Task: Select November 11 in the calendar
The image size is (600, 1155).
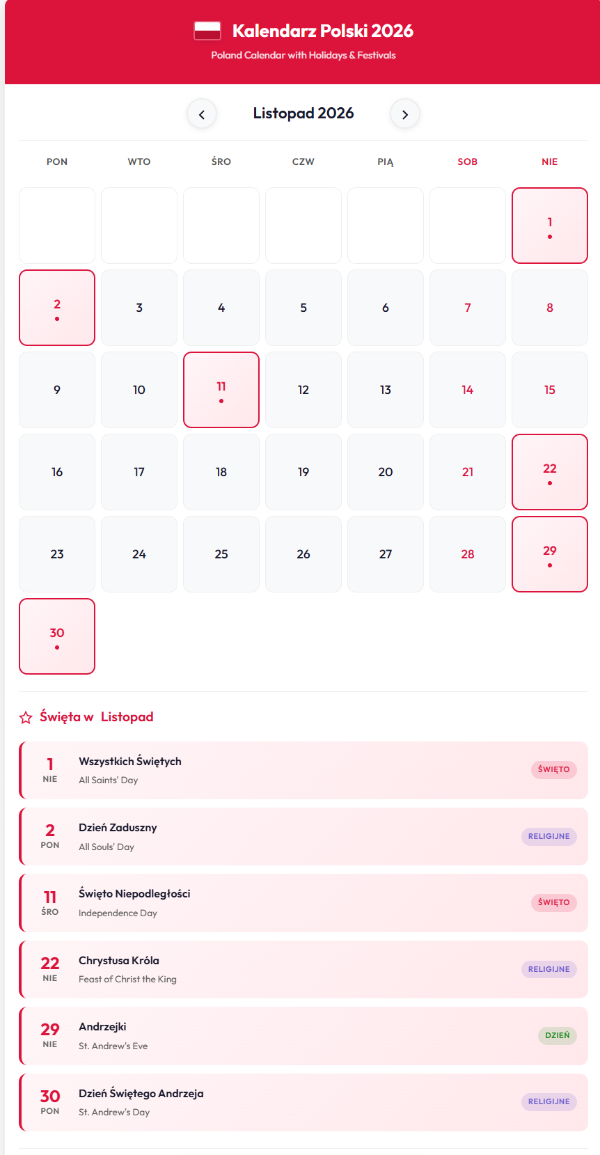Action: tap(221, 390)
